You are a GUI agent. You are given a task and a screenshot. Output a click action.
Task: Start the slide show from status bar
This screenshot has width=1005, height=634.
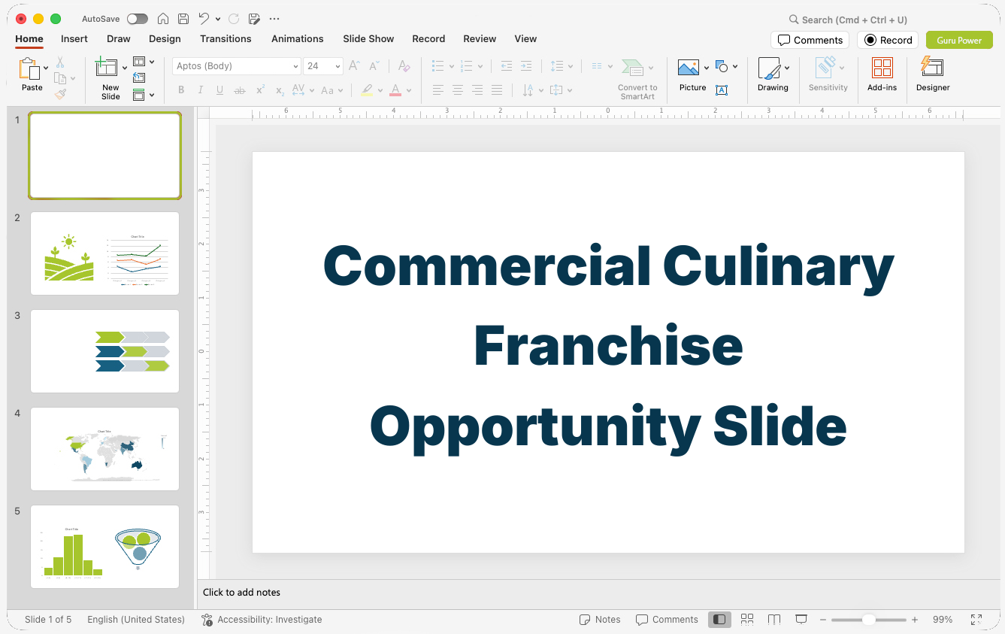[x=801, y=619]
